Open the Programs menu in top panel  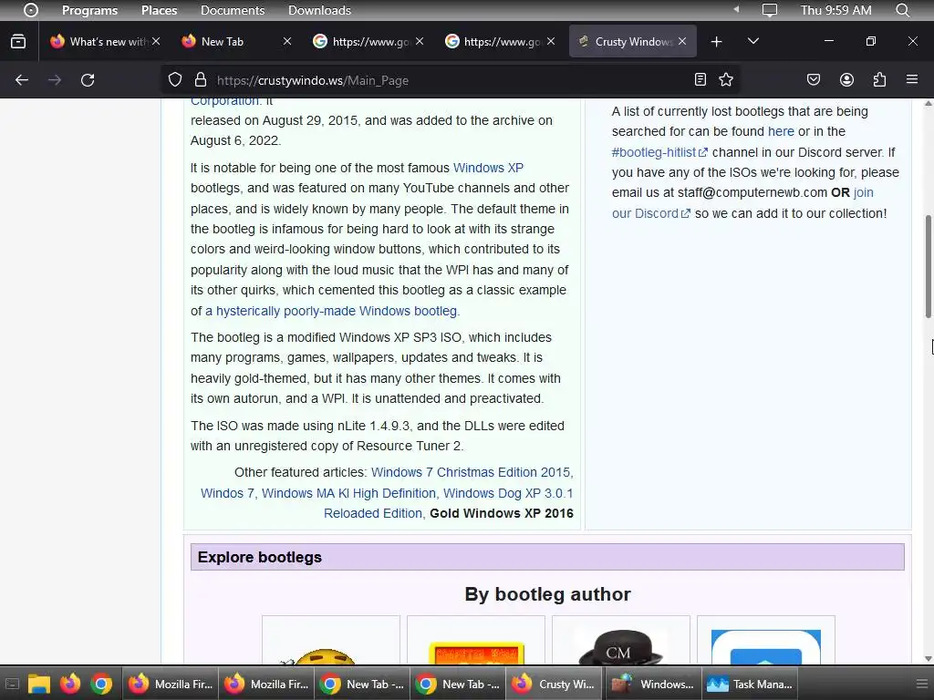click(x=89, y=10)
